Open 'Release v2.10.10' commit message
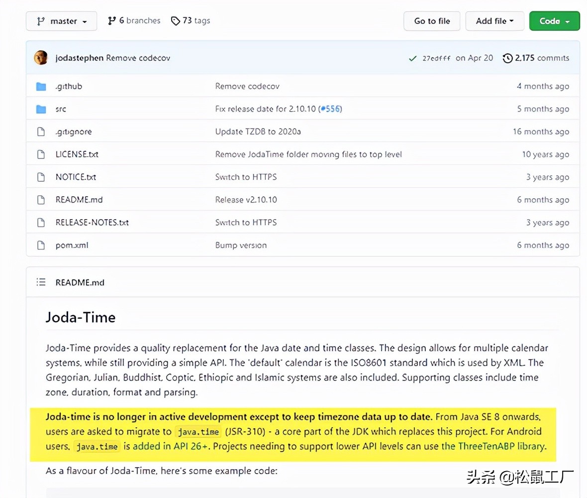Screen dimensions: 587x498 (246, 200)
